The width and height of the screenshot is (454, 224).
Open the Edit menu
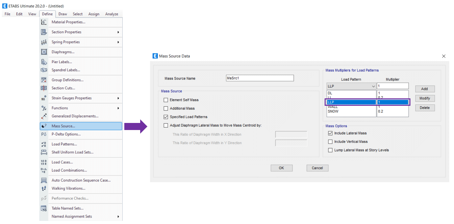[19, 14]
